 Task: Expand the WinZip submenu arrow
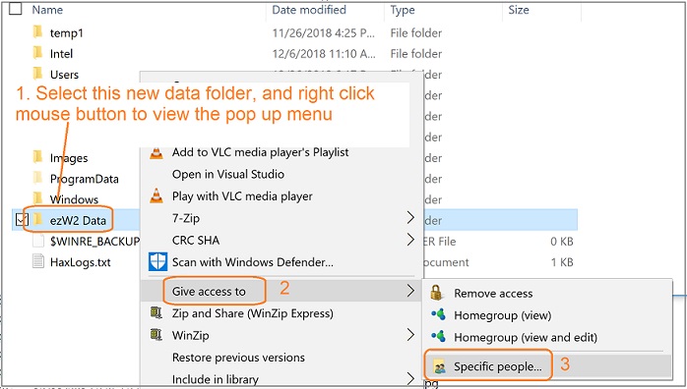(410, 335)
